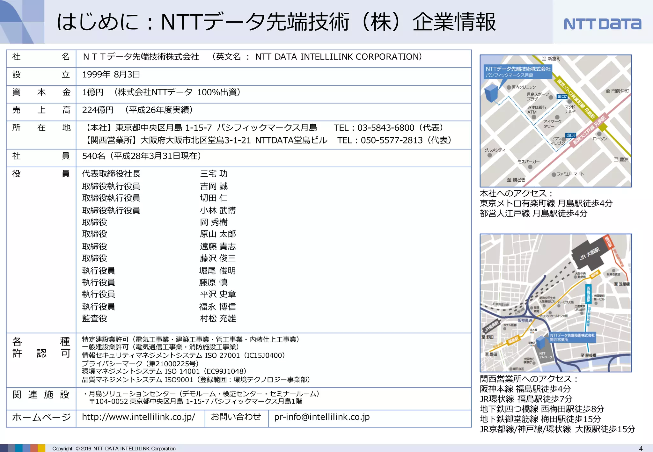
Task: Select the capital value 1億円 text
Action: pos(93,92)
